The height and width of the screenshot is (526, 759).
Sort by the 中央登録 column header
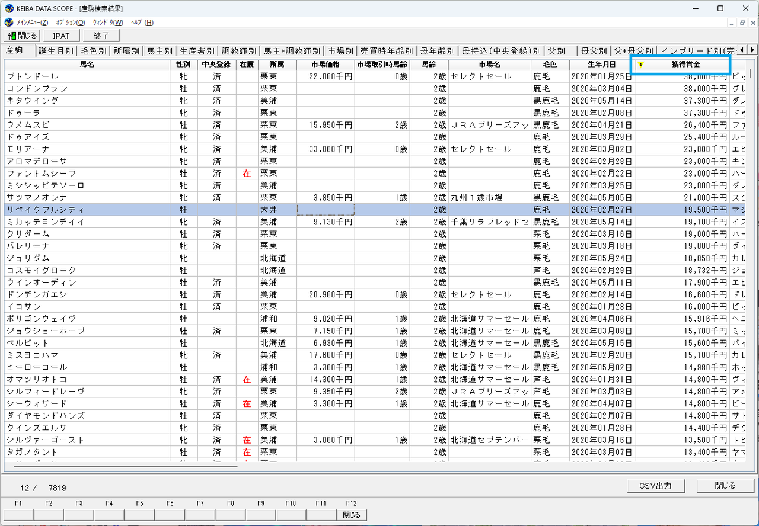[216, 64]
